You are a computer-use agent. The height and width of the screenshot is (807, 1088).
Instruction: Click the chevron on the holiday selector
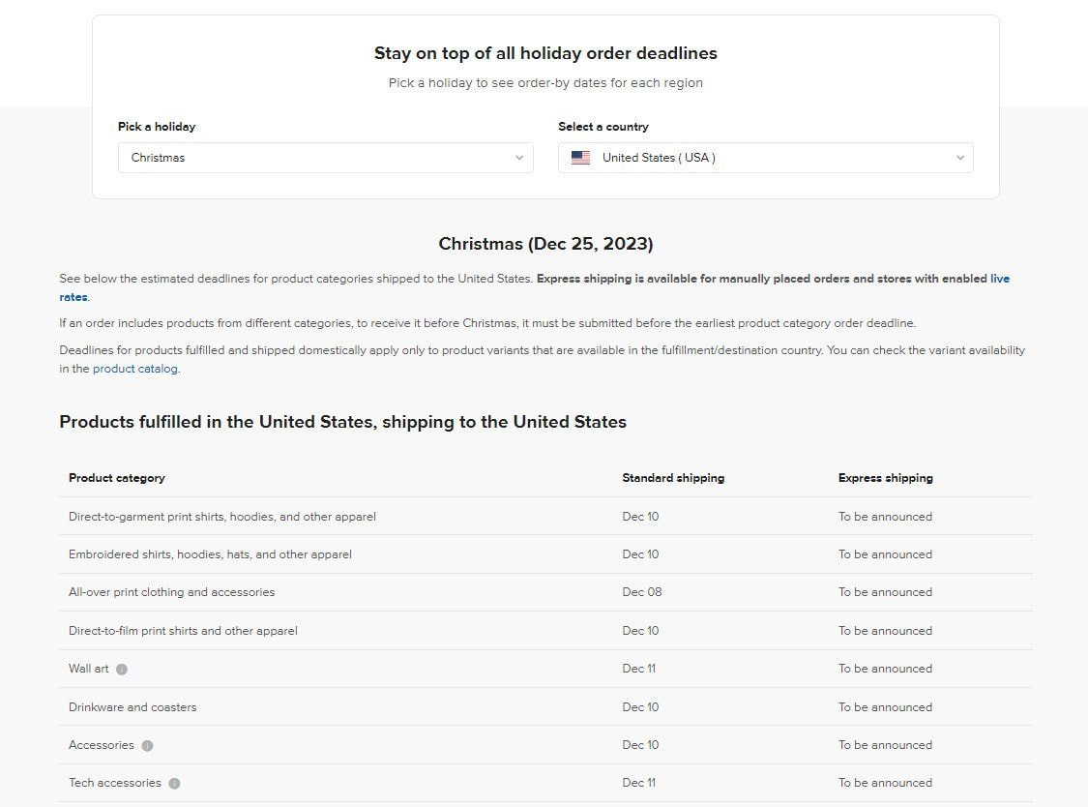(519, 158)
